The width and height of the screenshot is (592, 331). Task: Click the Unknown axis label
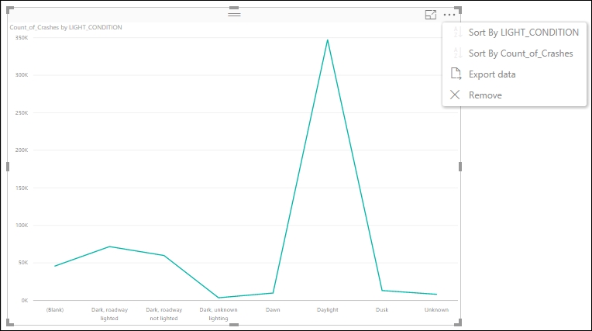click(x=436, y=310)
